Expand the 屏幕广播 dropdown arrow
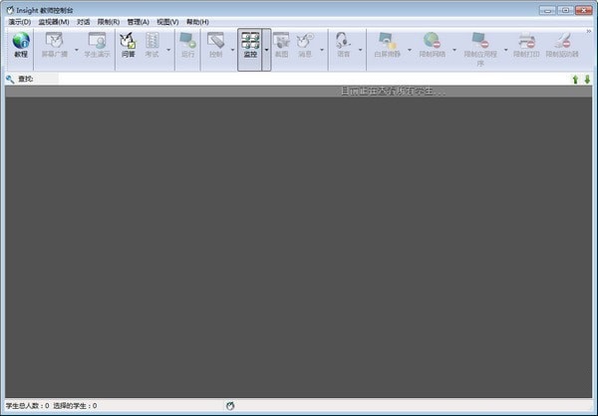The image size is (598, 416). pos(77,50)
